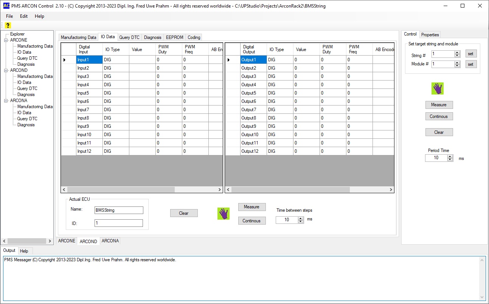The height and width of the screenshot is (304, 489).
Task: Click set button next to String #
Action: (x=470, y=54)
